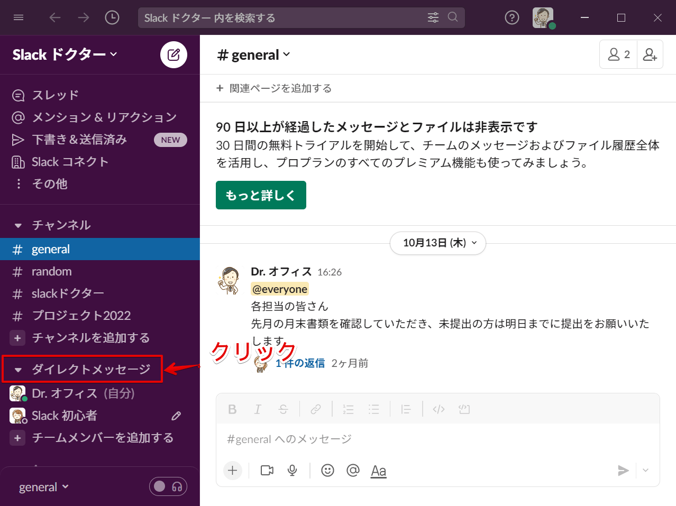Toggle the Aa formatting display
676x506 pixels.
click(x=378, y=470)
